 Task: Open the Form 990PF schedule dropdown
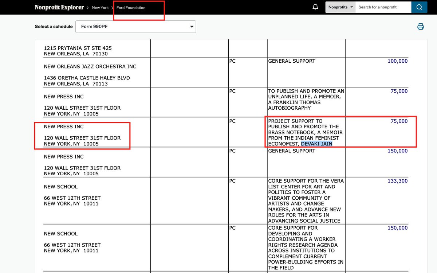135,27
